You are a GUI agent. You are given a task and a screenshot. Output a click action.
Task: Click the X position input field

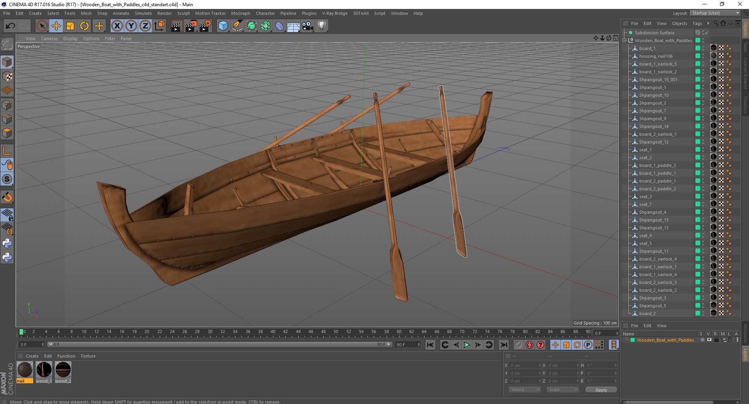[525, 365]
